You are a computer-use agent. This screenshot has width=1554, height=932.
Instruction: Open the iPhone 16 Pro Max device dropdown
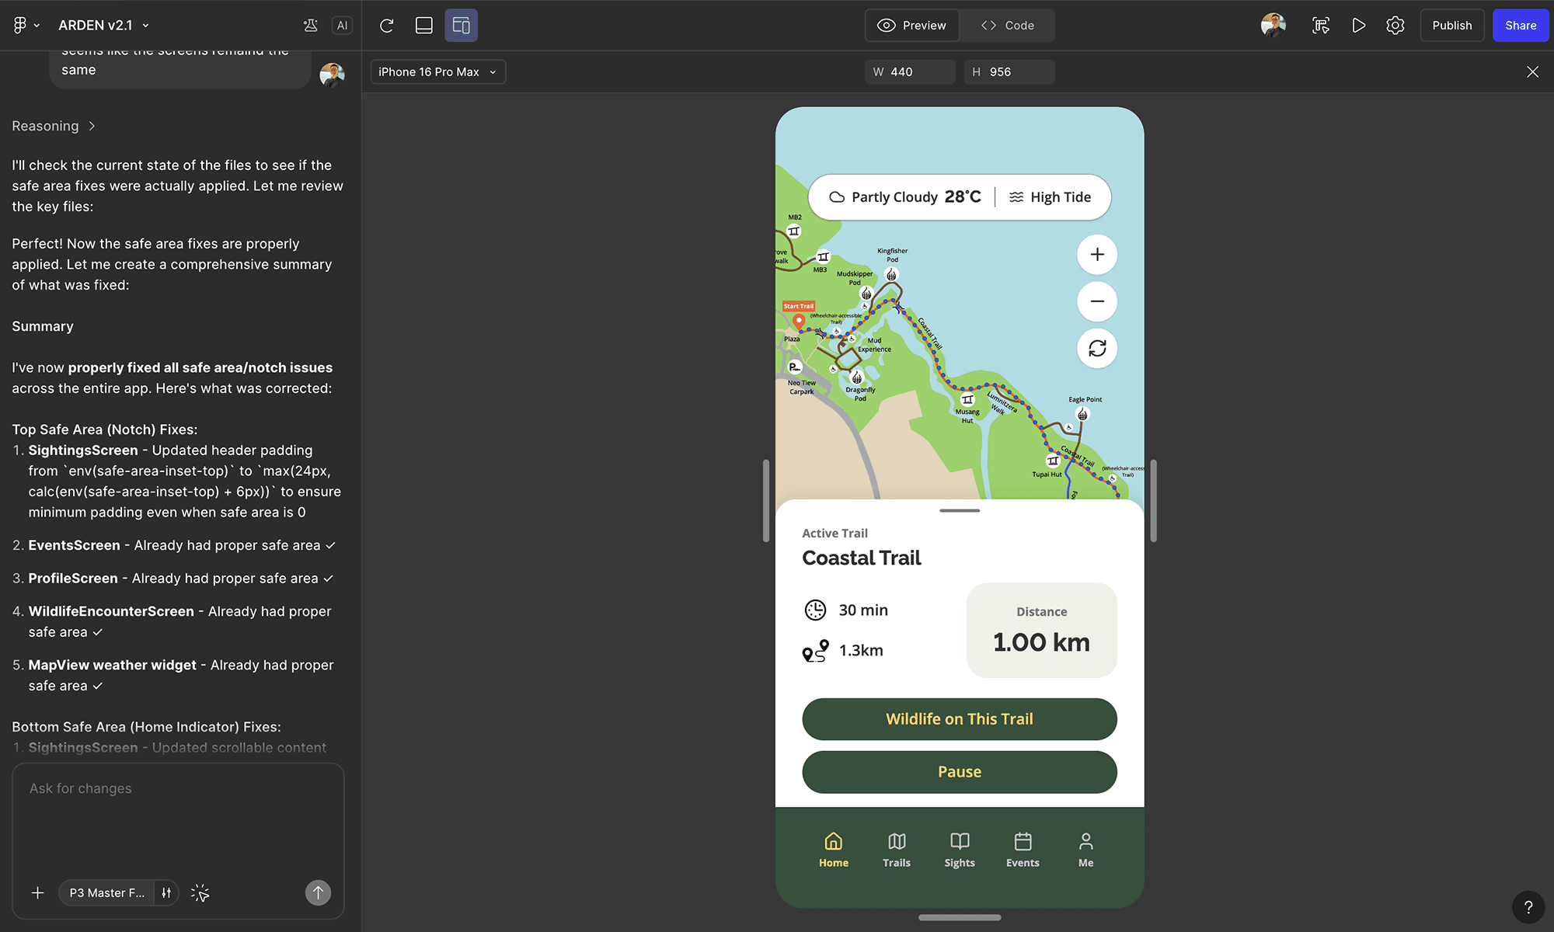[x=437, y=71]
